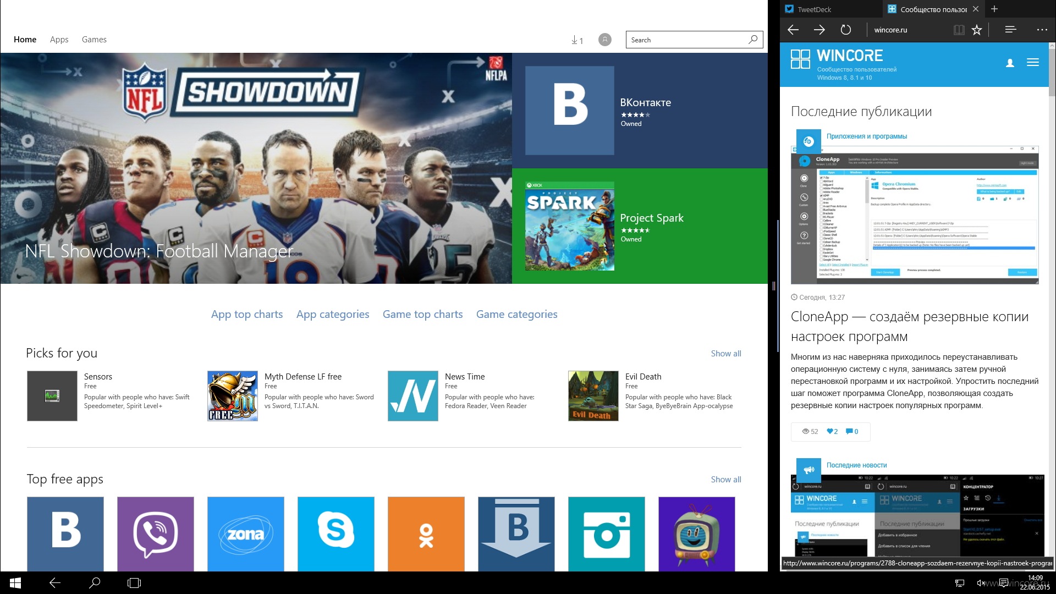Open the CloneApp comments counter
The height and width of the screenshot is (594, 1056).
[x=852, y=432]
